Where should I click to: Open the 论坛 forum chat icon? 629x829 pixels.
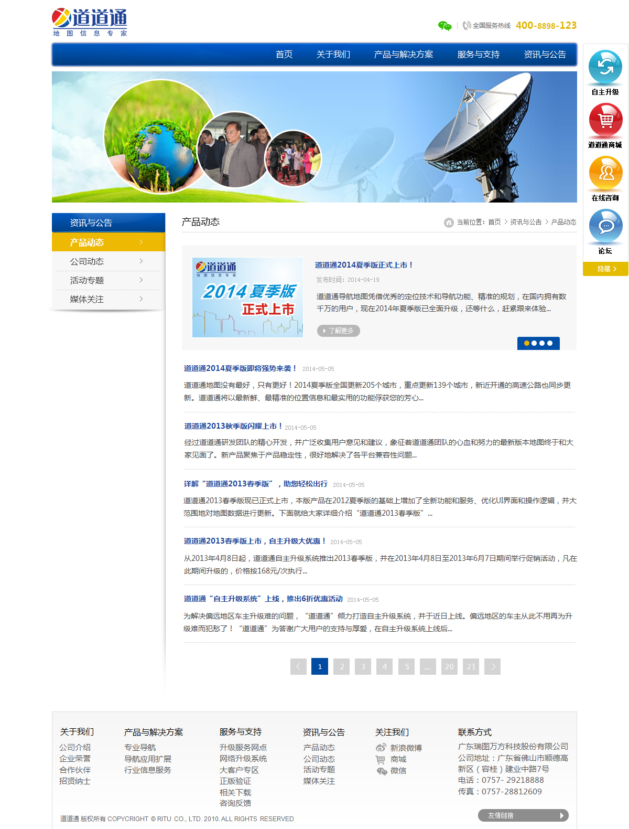[x=605, y=226]
